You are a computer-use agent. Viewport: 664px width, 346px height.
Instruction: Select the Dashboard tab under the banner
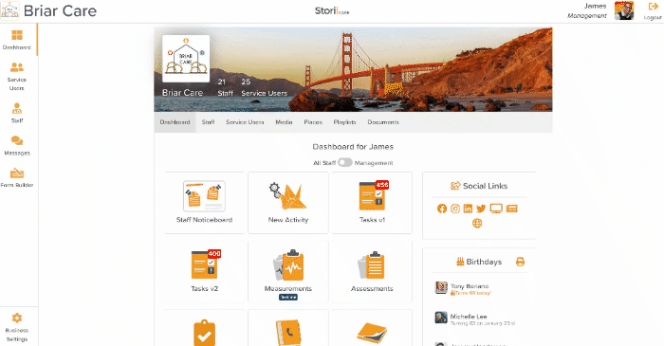pyautogui.click(x=175, y=122)
